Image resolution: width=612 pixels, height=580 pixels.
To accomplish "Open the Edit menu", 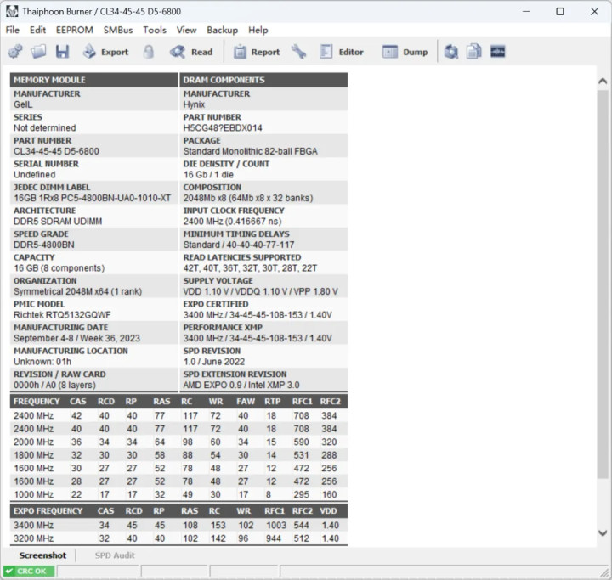I will coord(38,30).
